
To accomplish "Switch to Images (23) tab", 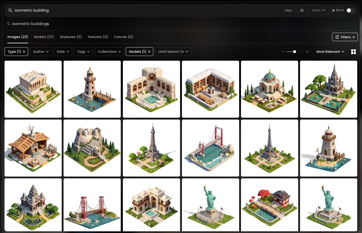I will click(18, 37).
